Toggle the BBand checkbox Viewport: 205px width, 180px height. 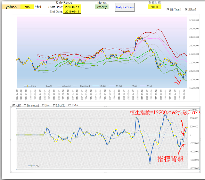click(x=186, y=9)
